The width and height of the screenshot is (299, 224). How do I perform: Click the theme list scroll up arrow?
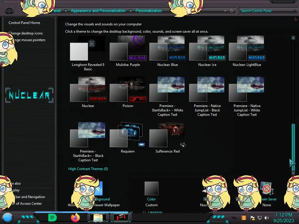click(x=293, y=38)
